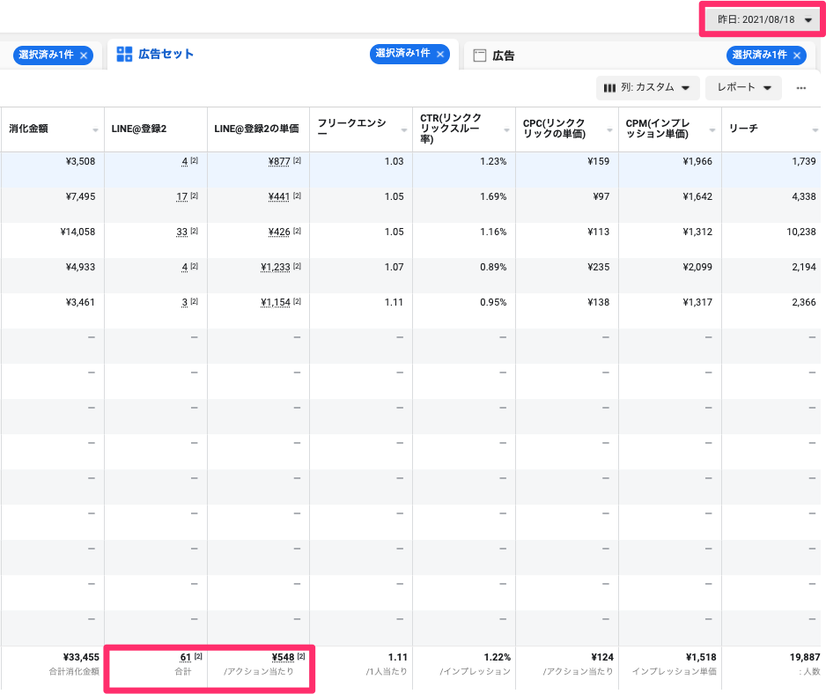Click the 0.89% CTR cell
The width and height of the screenshot is (826, 694).
click(x=493, y=267)
